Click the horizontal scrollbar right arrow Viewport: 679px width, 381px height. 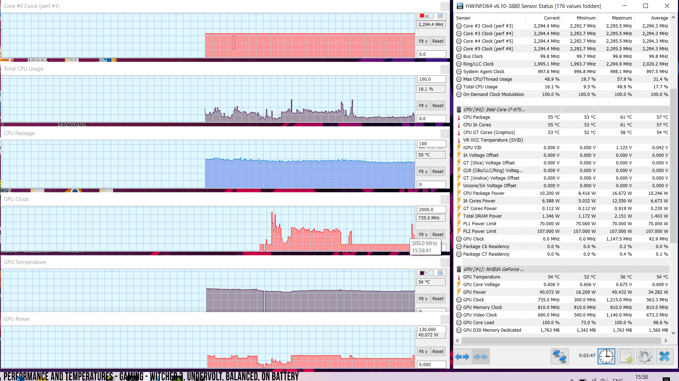pos(665,340)
